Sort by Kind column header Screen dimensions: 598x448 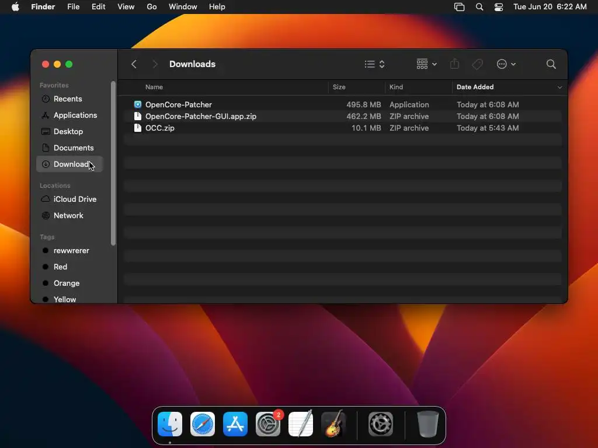[x=396, y=87]
